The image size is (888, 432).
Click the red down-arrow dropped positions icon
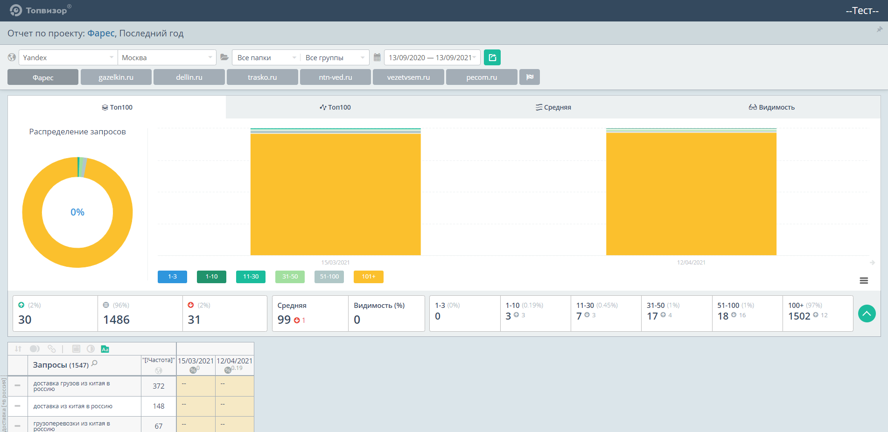pyautogui.click(x=191, y=305)
